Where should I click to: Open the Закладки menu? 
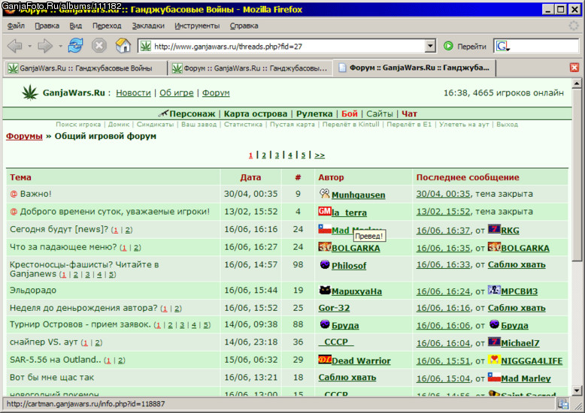148,26
